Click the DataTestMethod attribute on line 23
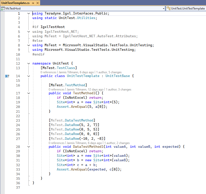Screen dimensions: 206x194 pyautogui.click(x=79, y=120)
